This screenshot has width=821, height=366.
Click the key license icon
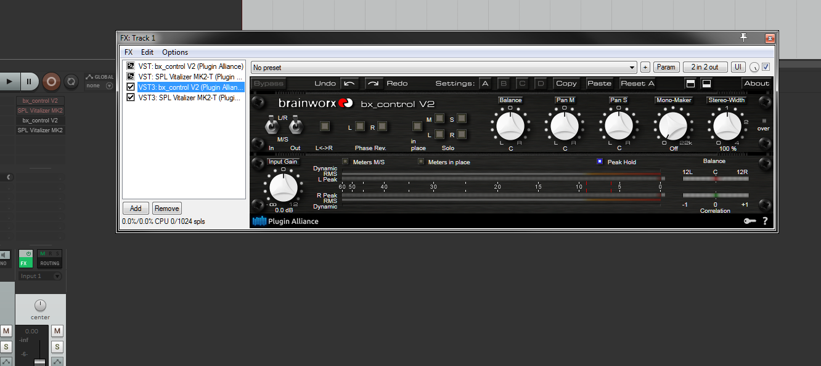[x=750, y=221]
